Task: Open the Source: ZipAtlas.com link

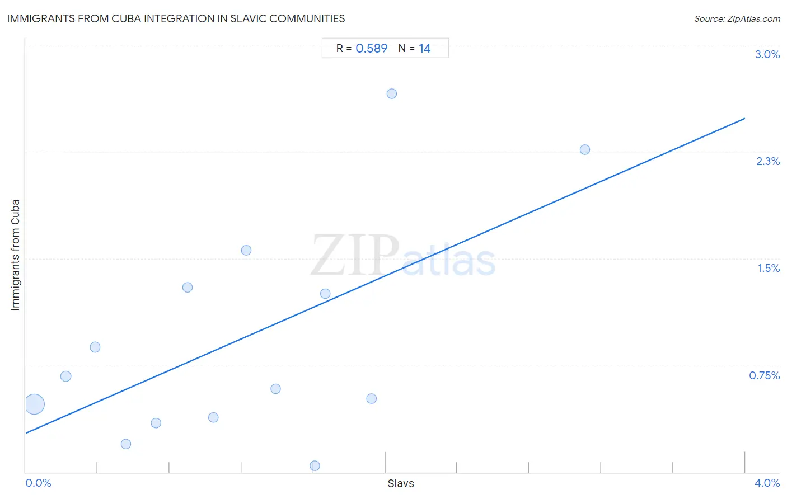Action: (737, 18)
